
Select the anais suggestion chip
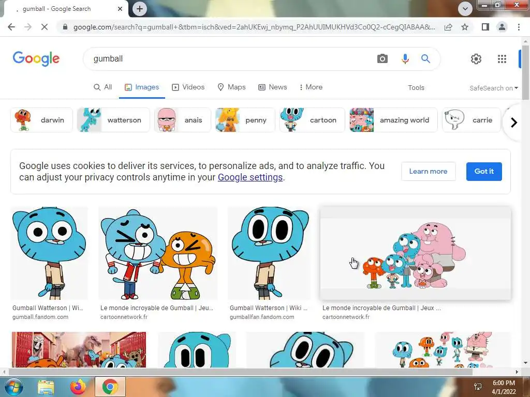pos(183,120)
